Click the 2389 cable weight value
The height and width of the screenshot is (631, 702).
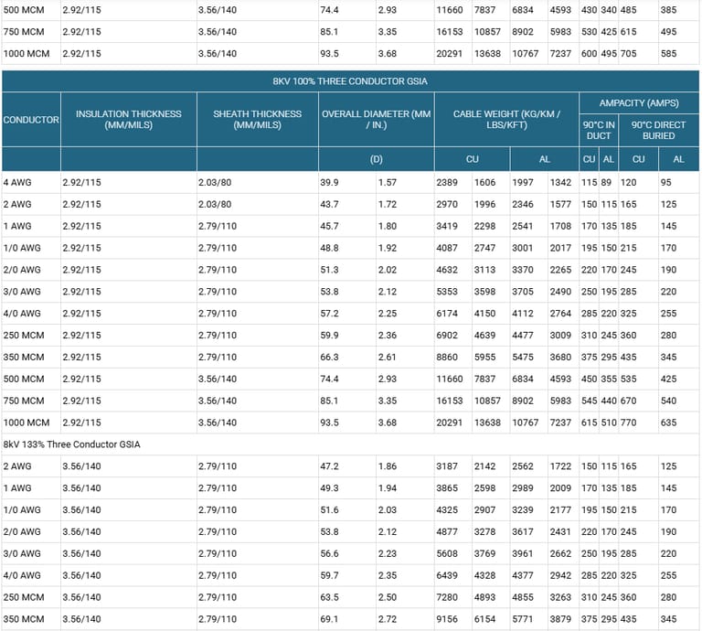tap(449, 183)
